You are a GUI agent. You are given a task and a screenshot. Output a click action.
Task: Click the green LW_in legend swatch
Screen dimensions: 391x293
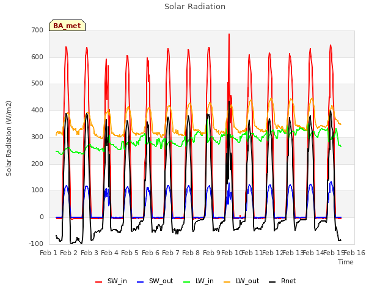point(187,282)
